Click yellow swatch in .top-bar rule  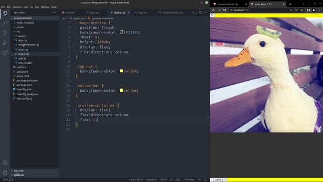tap(121, 71)
